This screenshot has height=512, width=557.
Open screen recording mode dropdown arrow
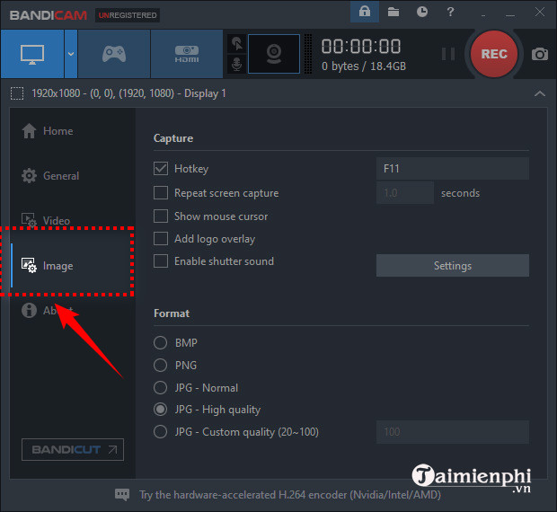(71, 54)
